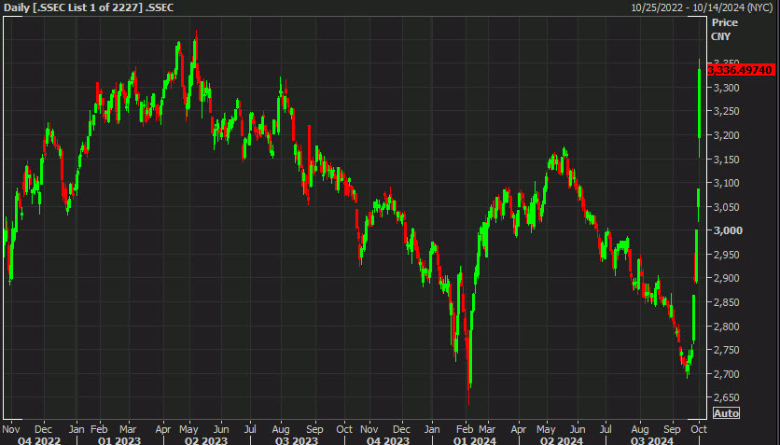
Task: Click the 2,850 price axis value
Action: [726, 302]
